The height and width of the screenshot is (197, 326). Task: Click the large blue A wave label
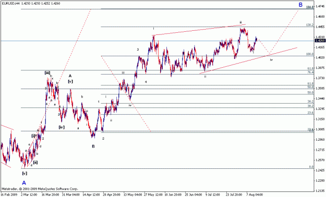coord(24,183)
